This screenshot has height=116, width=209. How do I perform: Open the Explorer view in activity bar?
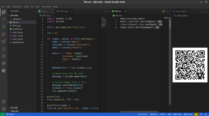point(4,12)
